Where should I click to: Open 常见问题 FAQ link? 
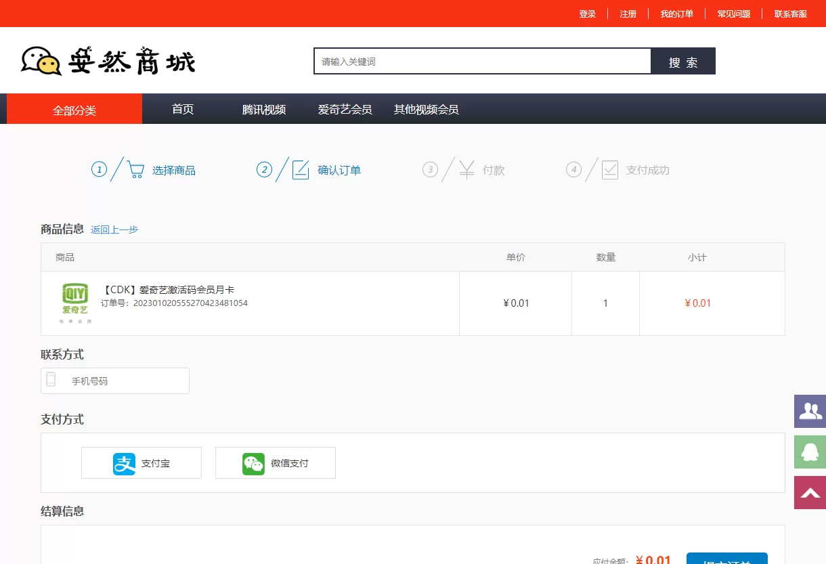coord(734,14)
